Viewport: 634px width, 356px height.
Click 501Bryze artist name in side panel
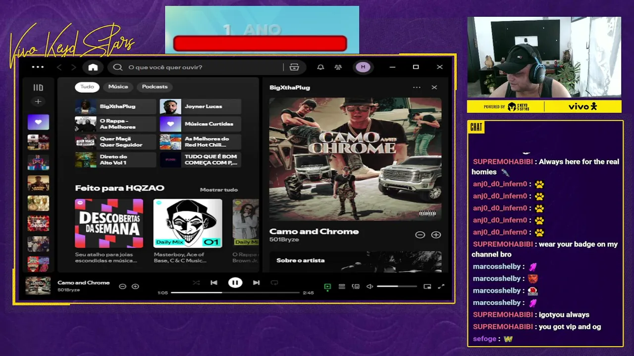coord(284,240)
